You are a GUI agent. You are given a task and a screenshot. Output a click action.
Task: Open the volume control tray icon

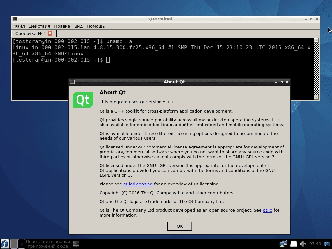click(x=303, y=244)
